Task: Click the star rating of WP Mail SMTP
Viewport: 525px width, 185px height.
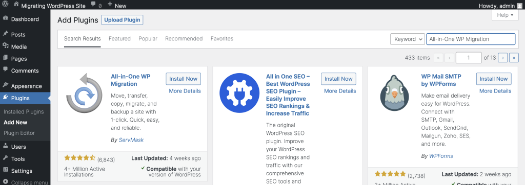Action: click(x=390, y=174)
